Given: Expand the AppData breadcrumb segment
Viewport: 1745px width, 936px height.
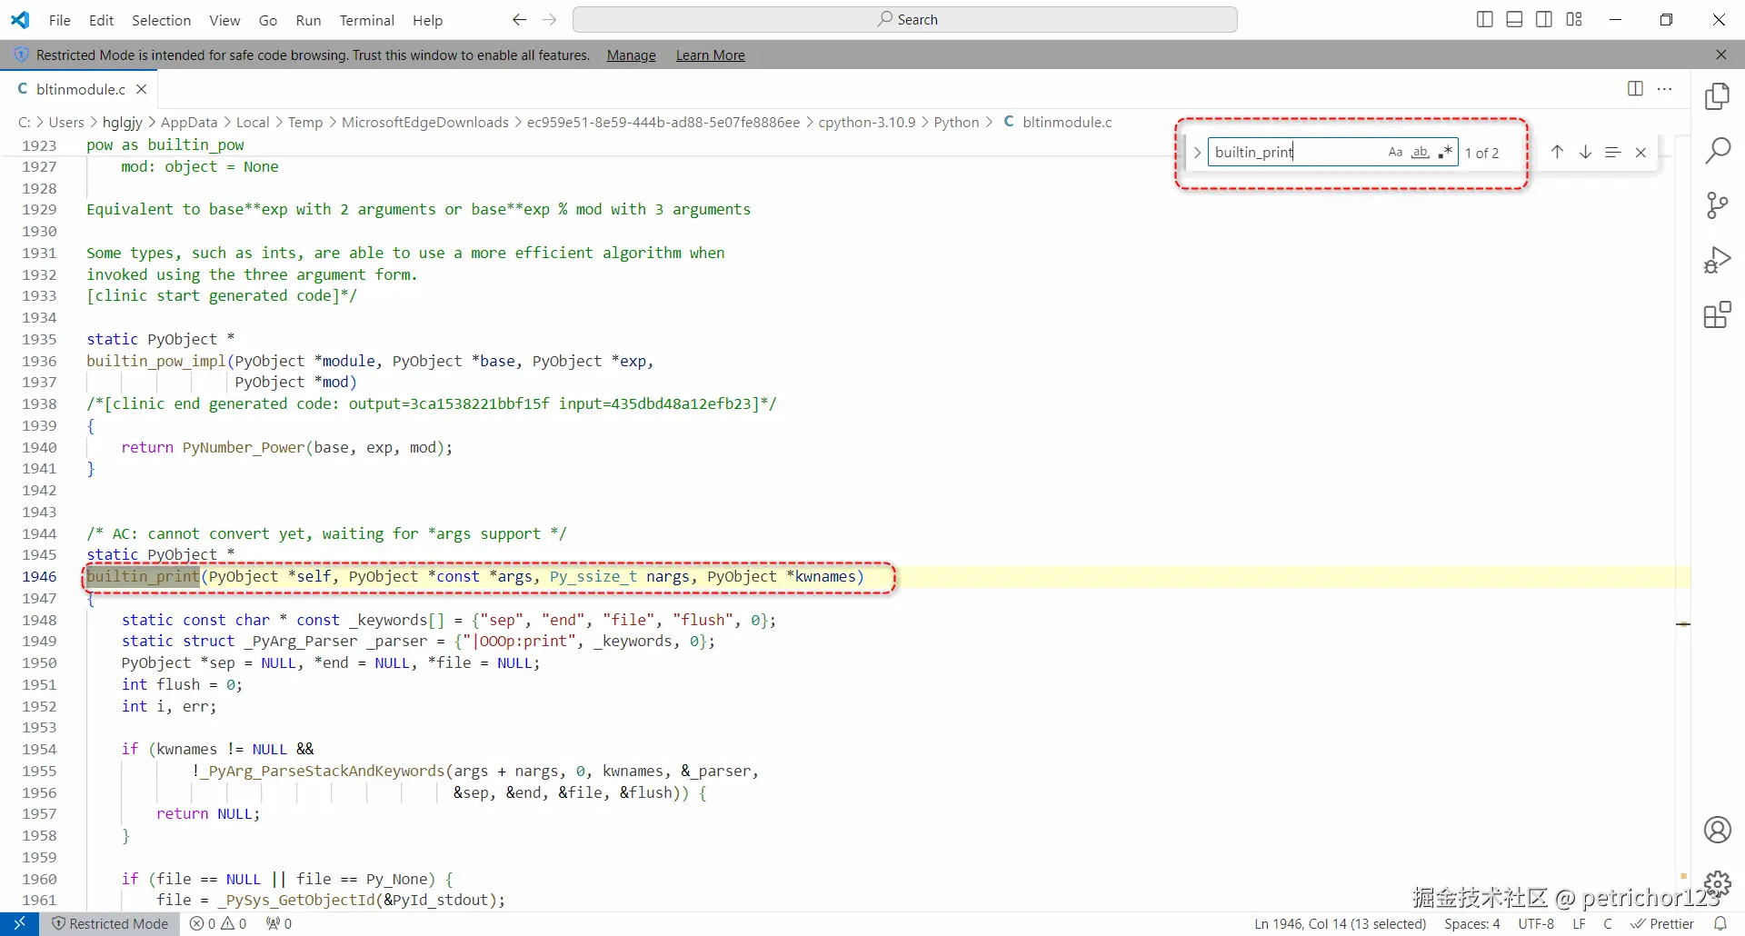Looking at the screenshot, I should coord(189,122).
